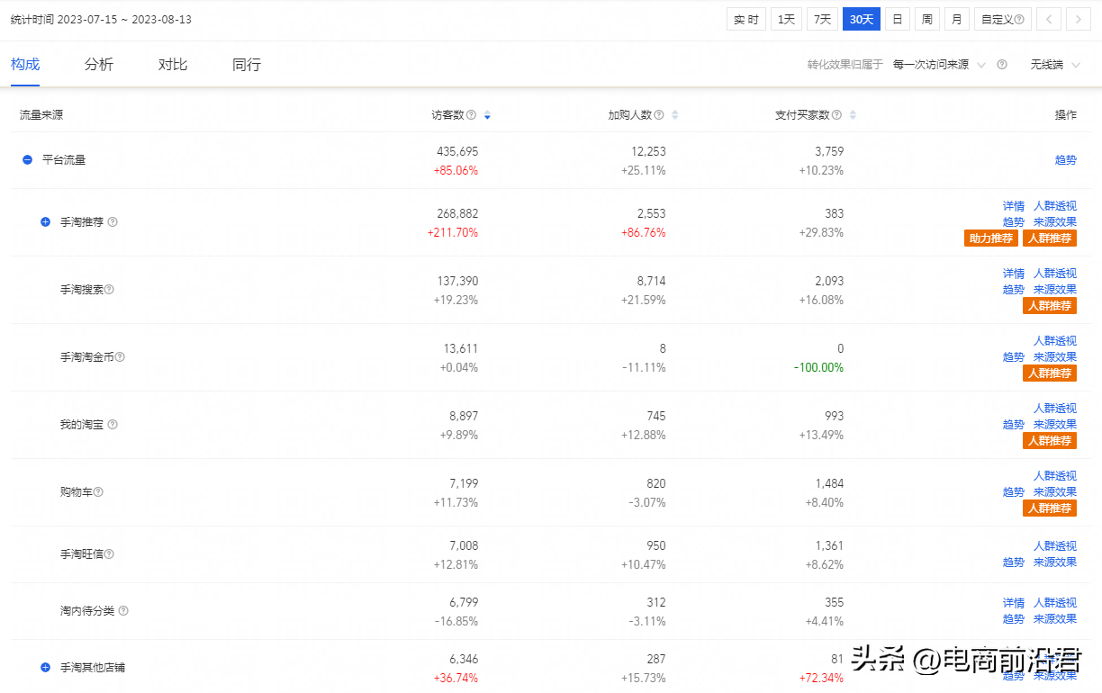Open 来源效果 for 手淘推荐
The width and height of the screenshot is (1102, 693).
(x=1054, y=222)
